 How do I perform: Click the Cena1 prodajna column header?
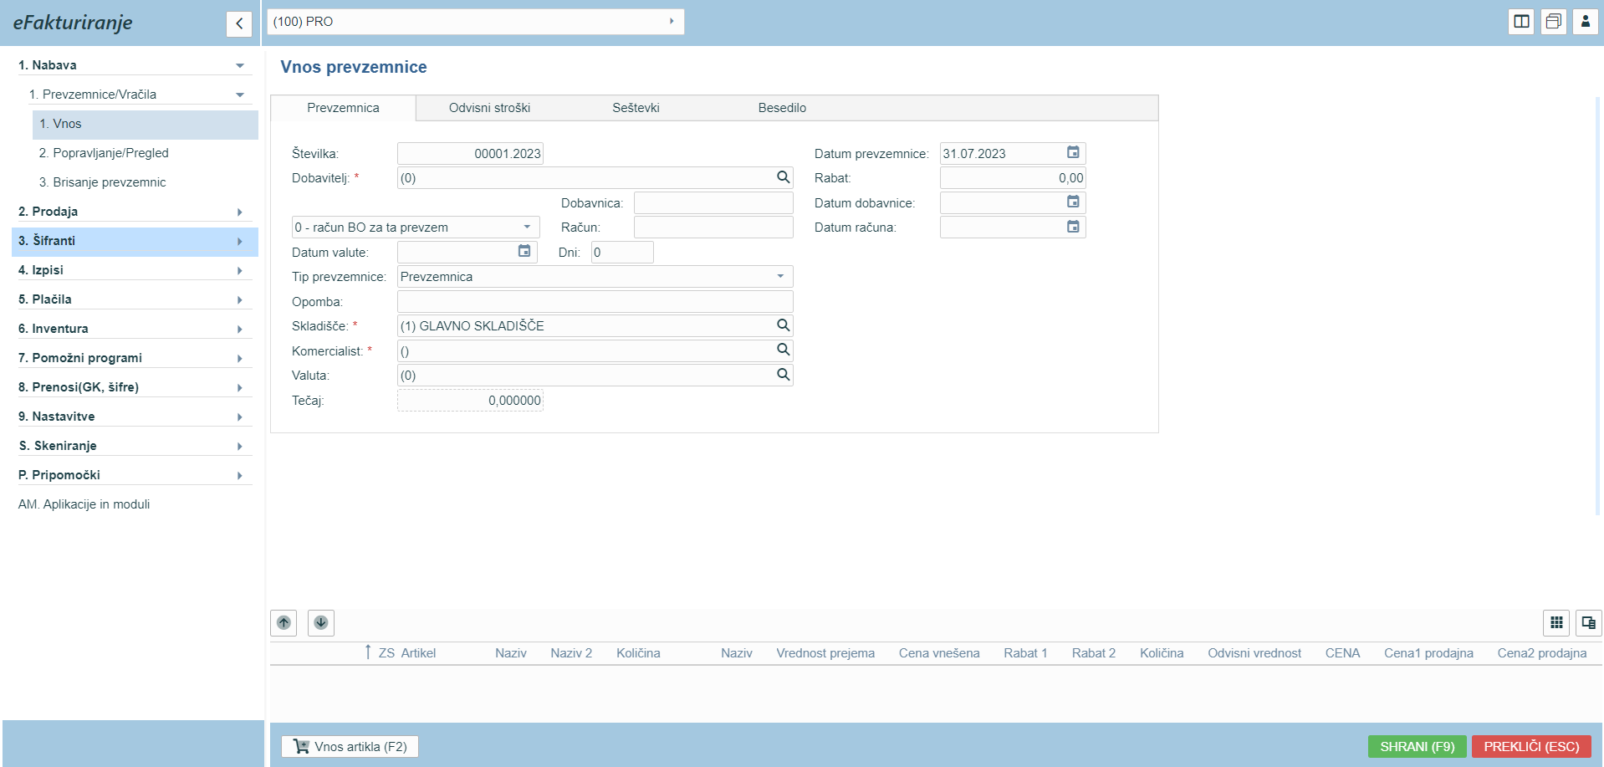click(x=1428, y=653)
